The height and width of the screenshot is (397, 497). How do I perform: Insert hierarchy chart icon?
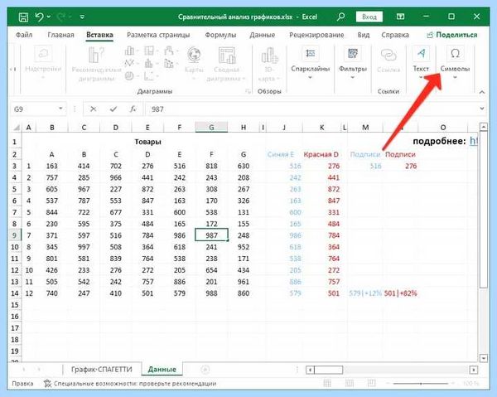click(x=150, y=51)
